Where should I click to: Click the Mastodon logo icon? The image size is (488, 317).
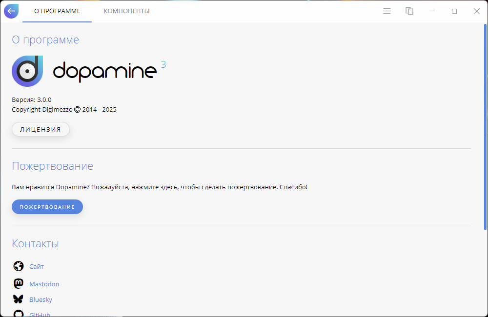pos(19,283)
